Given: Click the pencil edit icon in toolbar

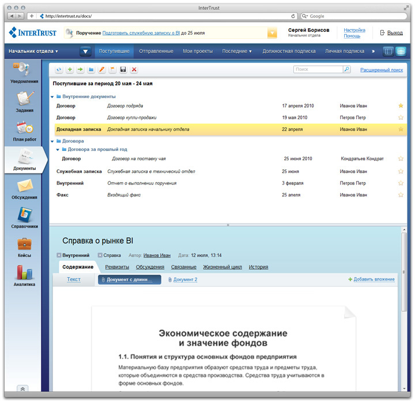Looking at the screenshot, I should [102, 70].
